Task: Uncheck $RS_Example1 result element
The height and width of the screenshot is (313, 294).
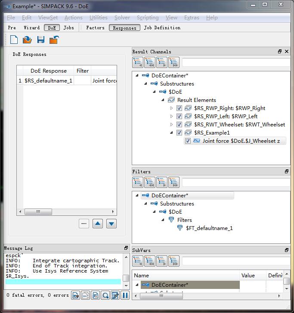Action: point(179,133)
